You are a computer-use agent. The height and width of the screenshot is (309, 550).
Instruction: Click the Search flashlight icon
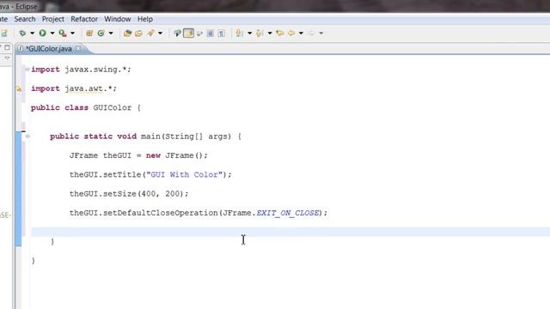(x=151, y=33)
